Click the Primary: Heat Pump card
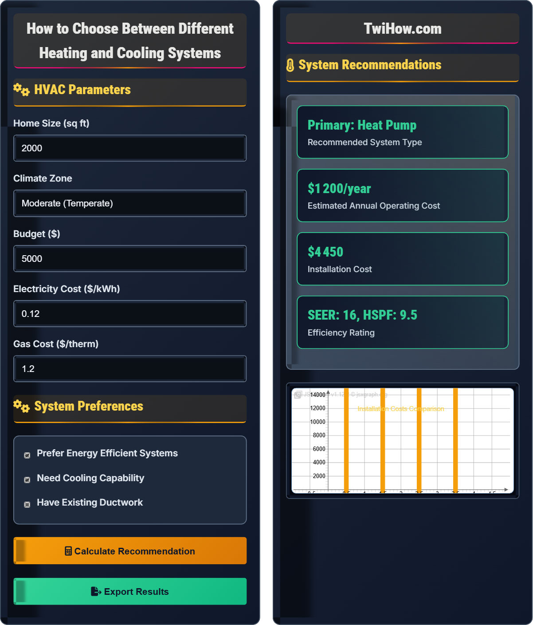 403,132
